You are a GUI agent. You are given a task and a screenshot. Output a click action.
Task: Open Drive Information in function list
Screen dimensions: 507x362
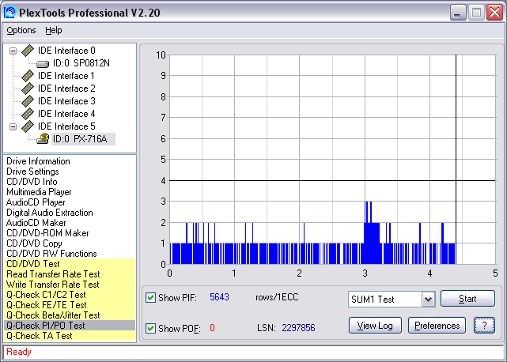(38, 161)
